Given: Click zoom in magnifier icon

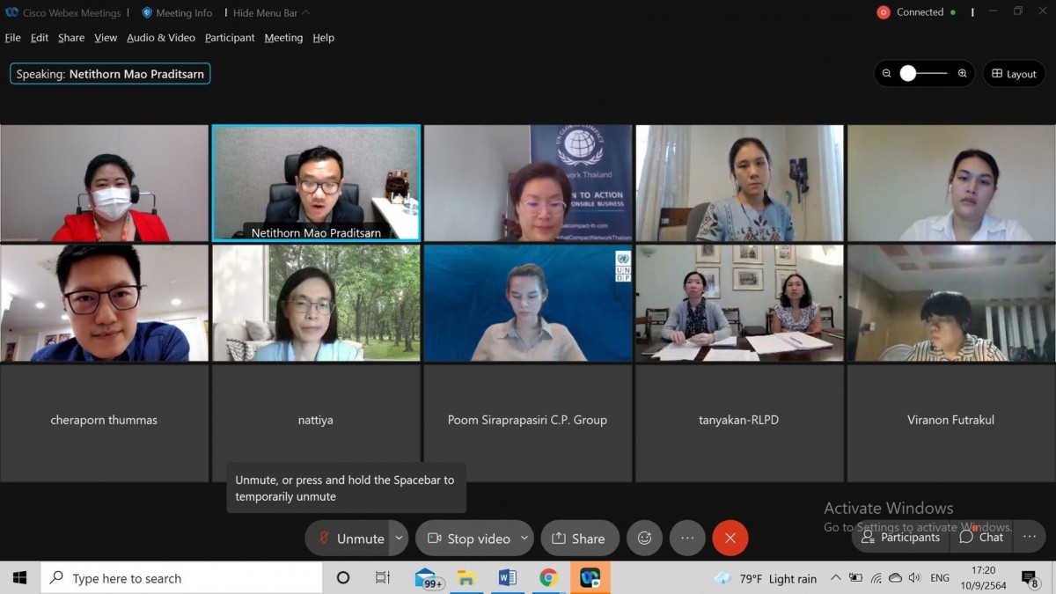Looking at the screenshot, I should click(962, 74).
